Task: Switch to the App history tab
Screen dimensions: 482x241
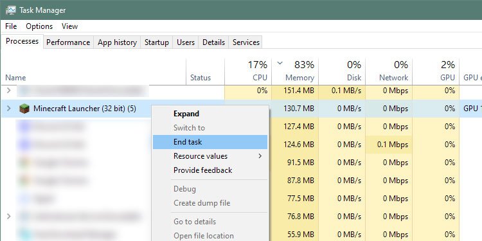Action: tap(117, 42)
